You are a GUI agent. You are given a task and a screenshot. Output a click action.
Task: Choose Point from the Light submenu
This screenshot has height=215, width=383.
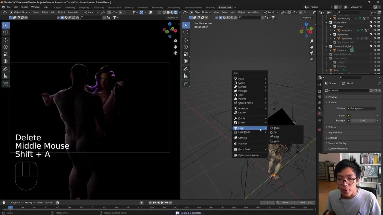click(x=276, y=128)
